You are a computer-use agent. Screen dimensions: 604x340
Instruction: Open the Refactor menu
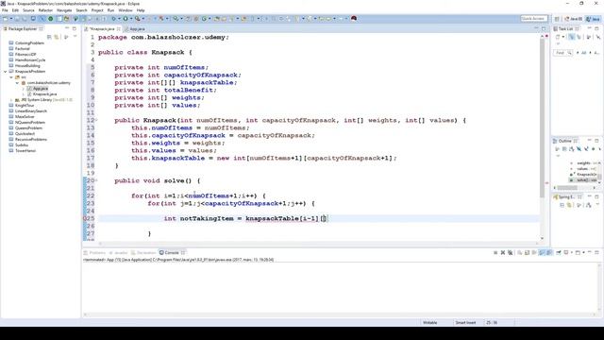tap(45, 10)
